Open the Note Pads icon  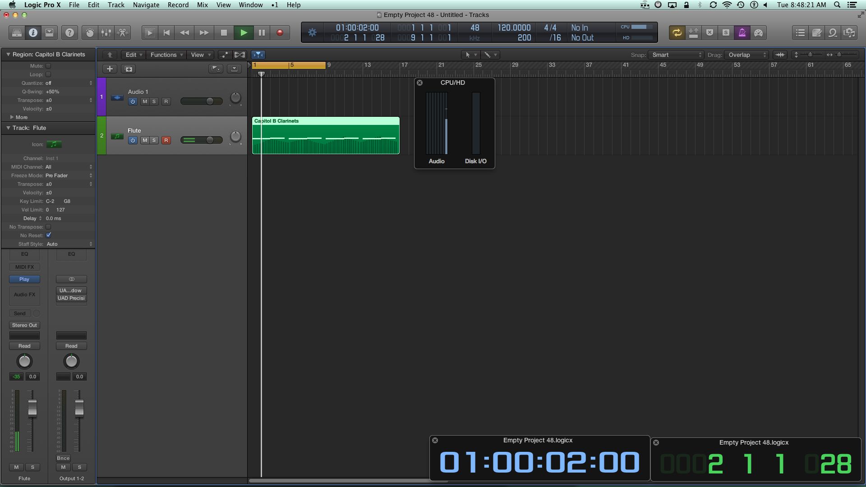tap(816, 32)
